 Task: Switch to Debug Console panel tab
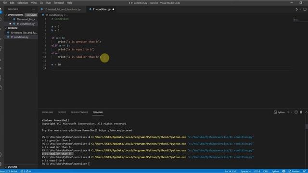click(79, 112)
